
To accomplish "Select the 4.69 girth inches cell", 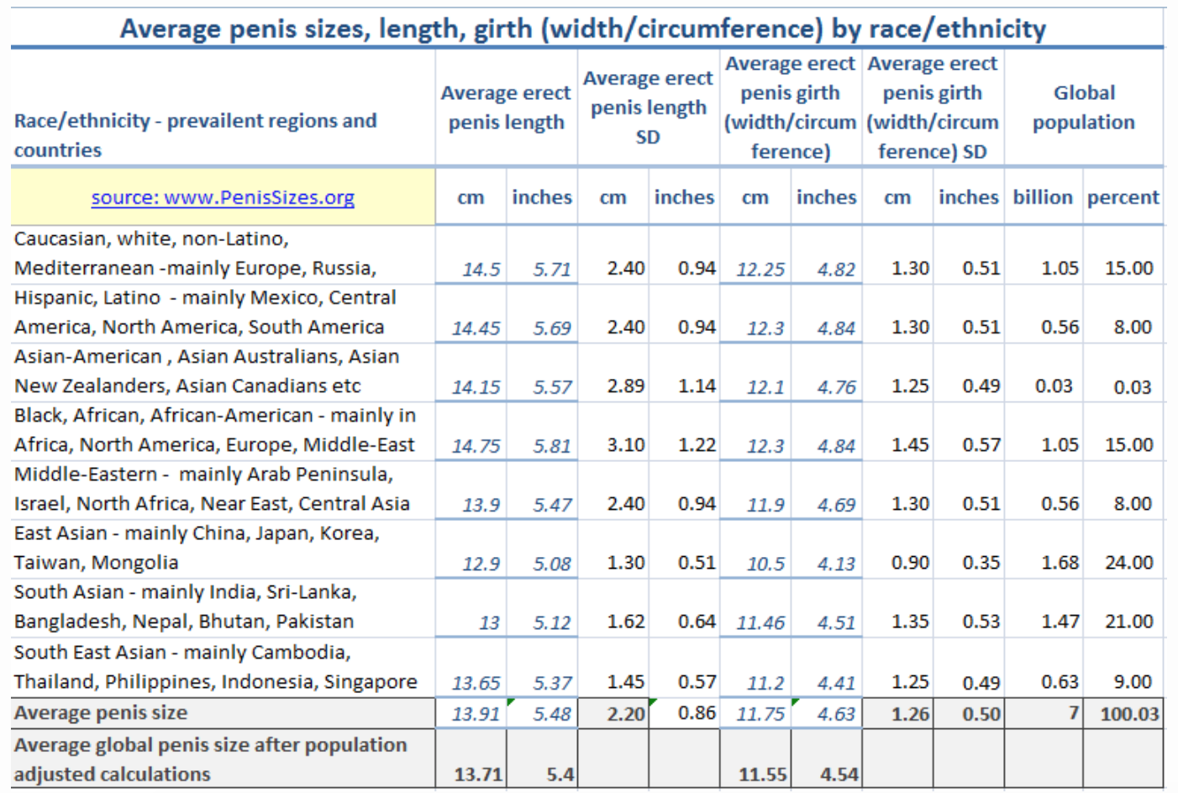I will point(836,505).
